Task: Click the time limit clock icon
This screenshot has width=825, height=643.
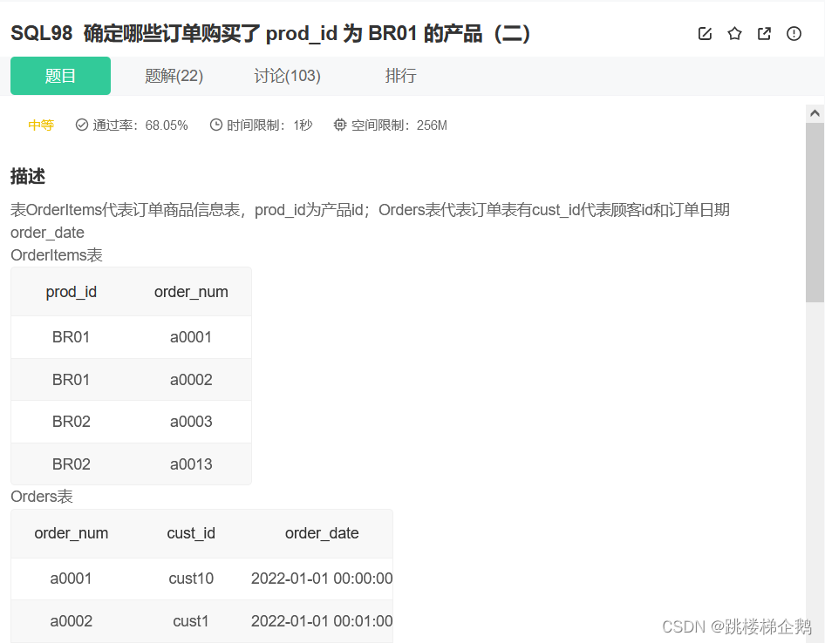Action: tap(215, 125)
